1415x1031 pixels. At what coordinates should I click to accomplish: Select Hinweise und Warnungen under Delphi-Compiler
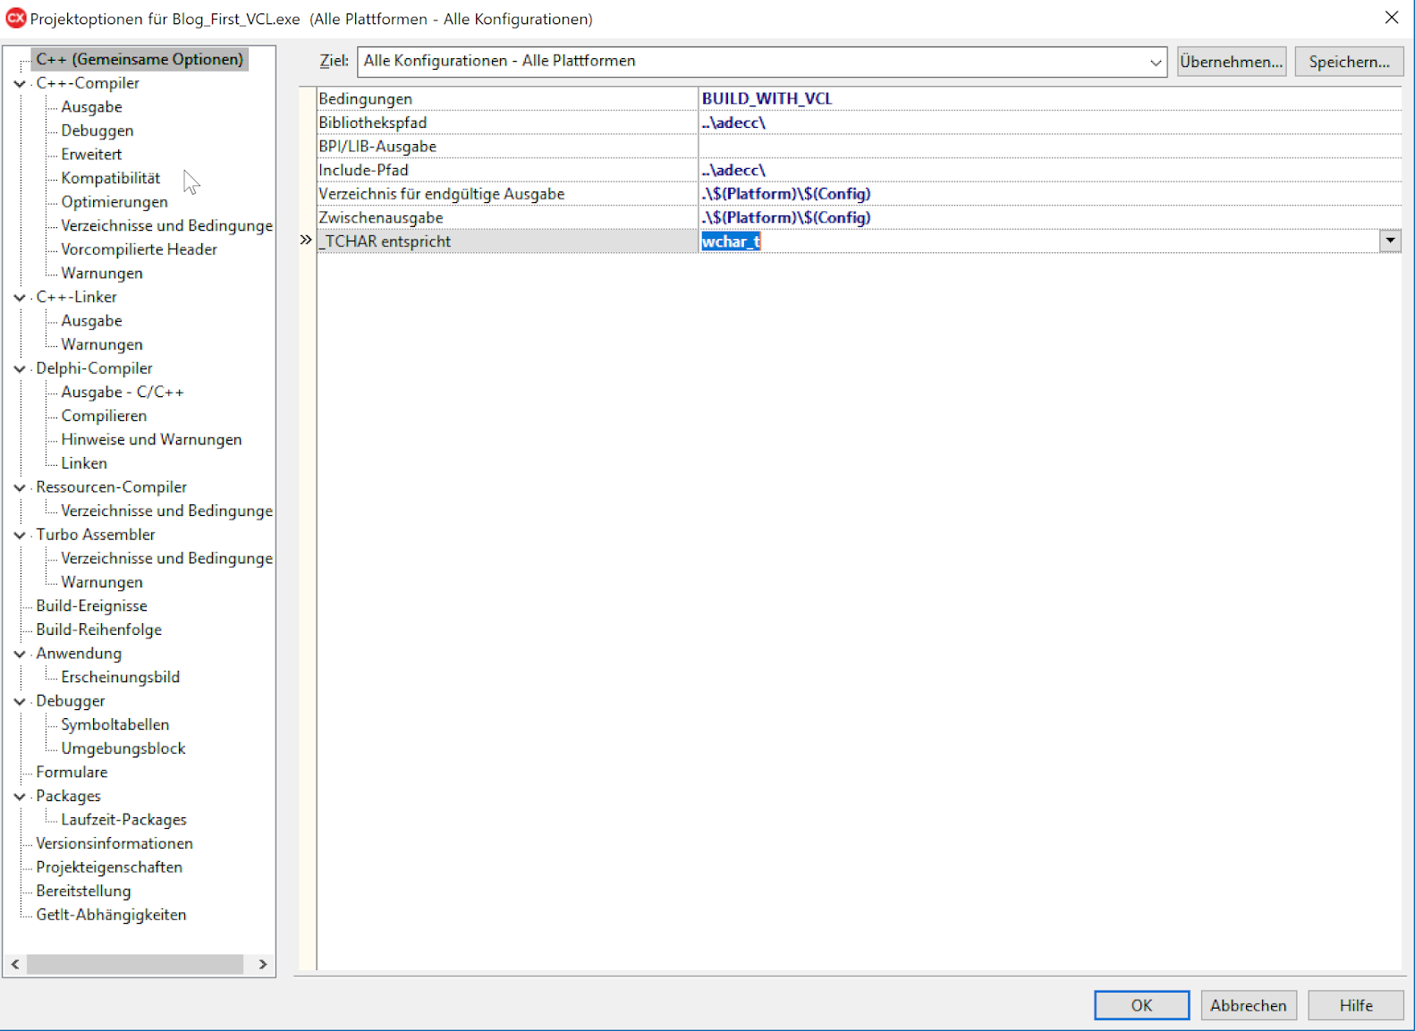(x=151, y=440)
